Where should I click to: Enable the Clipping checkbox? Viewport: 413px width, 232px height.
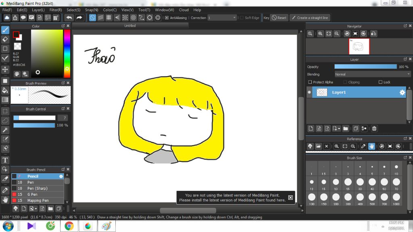pos(345,82)
